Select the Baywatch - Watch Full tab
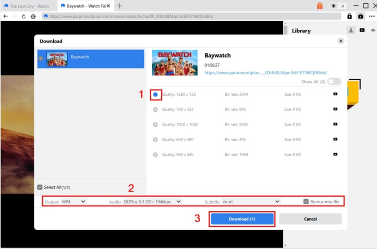Screen dimensions: 377x249 (x=85, y=6)
